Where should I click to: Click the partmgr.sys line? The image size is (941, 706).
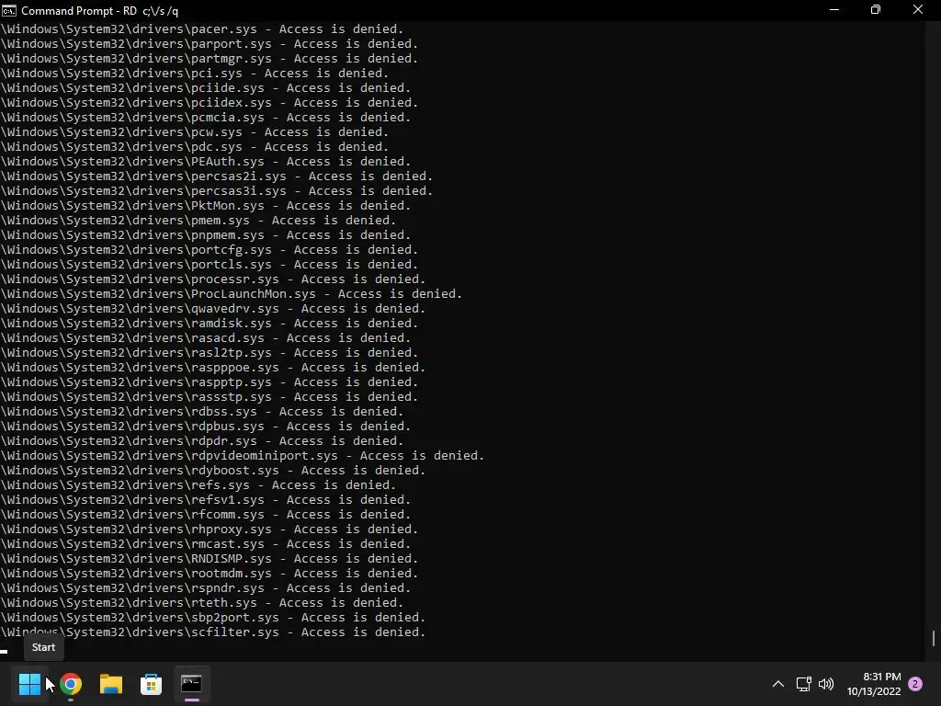click(209, 58)
